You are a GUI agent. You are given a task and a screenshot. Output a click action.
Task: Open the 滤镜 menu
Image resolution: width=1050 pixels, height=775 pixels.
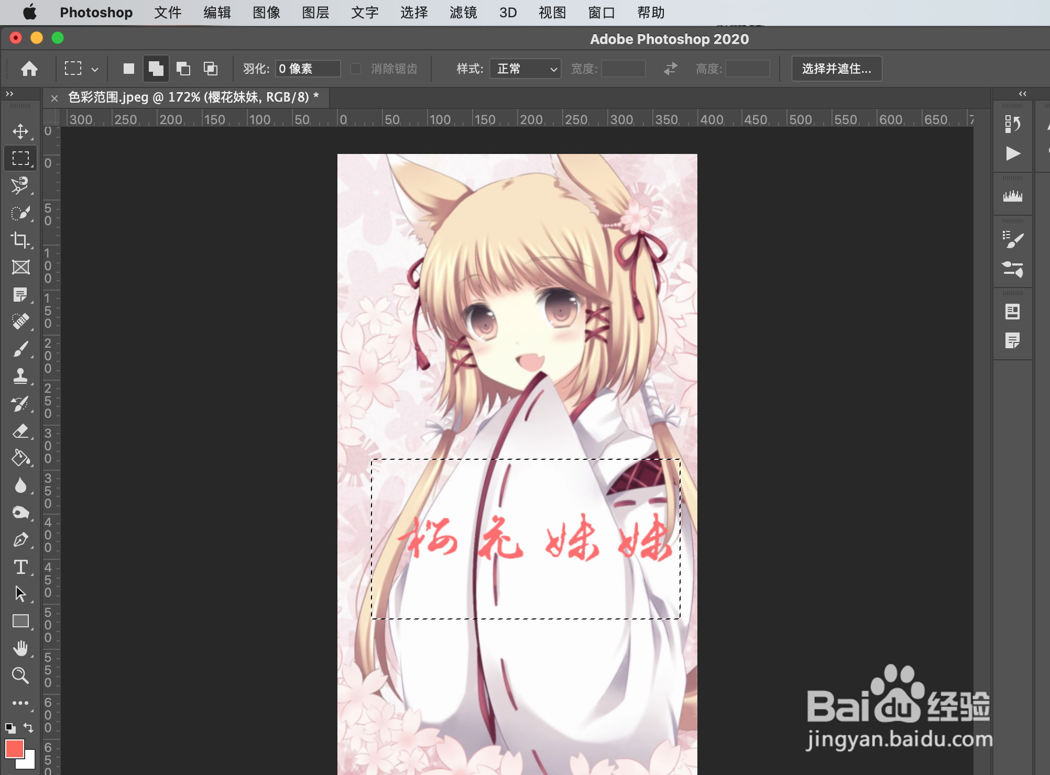[x=463, y=13]
